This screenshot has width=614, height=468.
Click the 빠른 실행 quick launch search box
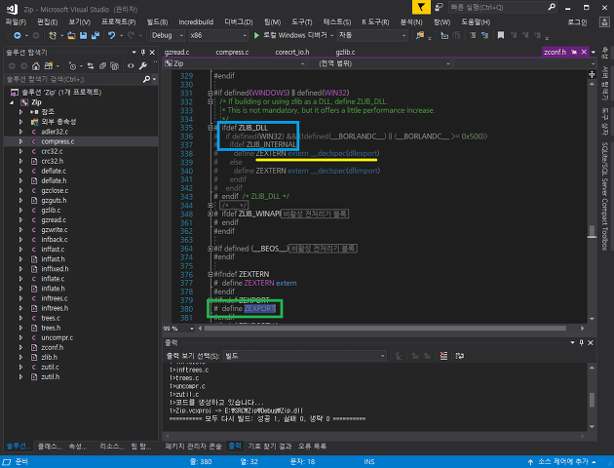tap(503, 7)
